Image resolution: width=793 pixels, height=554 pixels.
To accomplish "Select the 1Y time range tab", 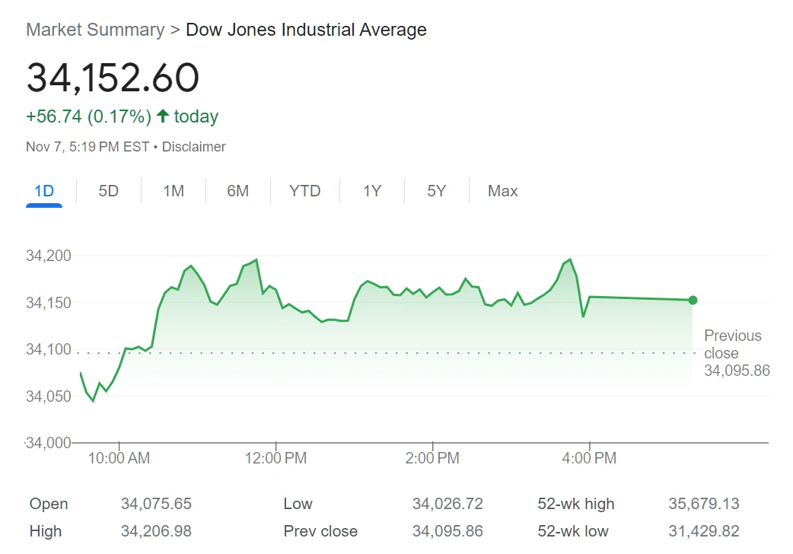I will click(x=371, y=191).
